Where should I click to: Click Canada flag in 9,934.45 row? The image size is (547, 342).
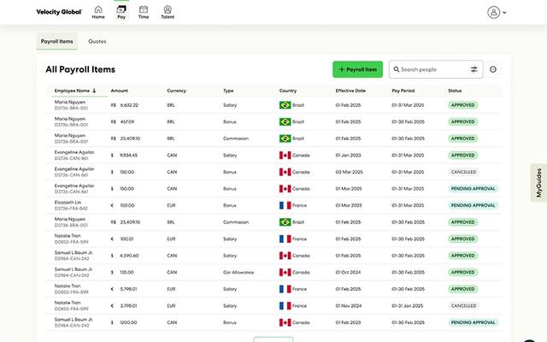point(285,156)
